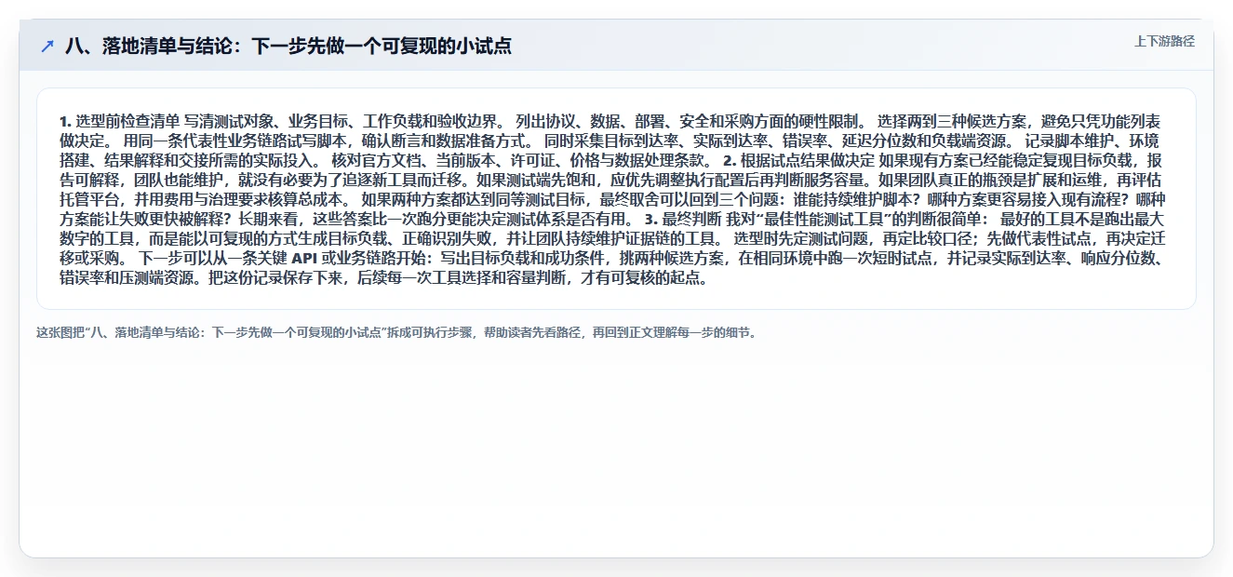Click the "1. 选型前检查清单" text

(x=119, y=121)
